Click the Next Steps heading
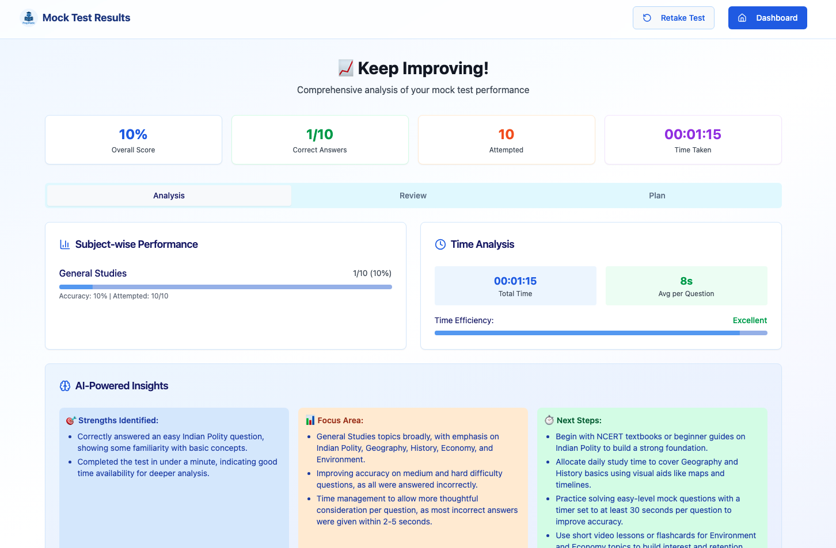Screen dimensions: 836x548 [579, 420]
